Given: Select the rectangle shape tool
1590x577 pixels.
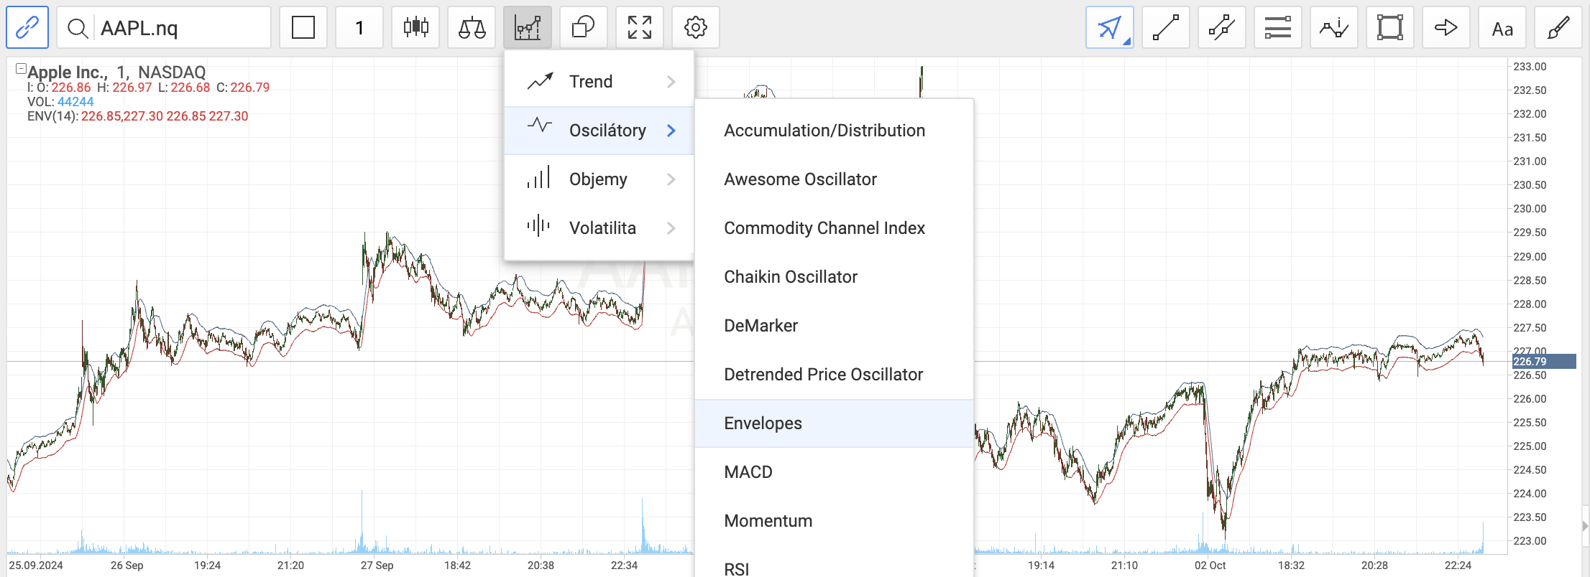Looking at the screenshot, I should tap(1390, 28).
